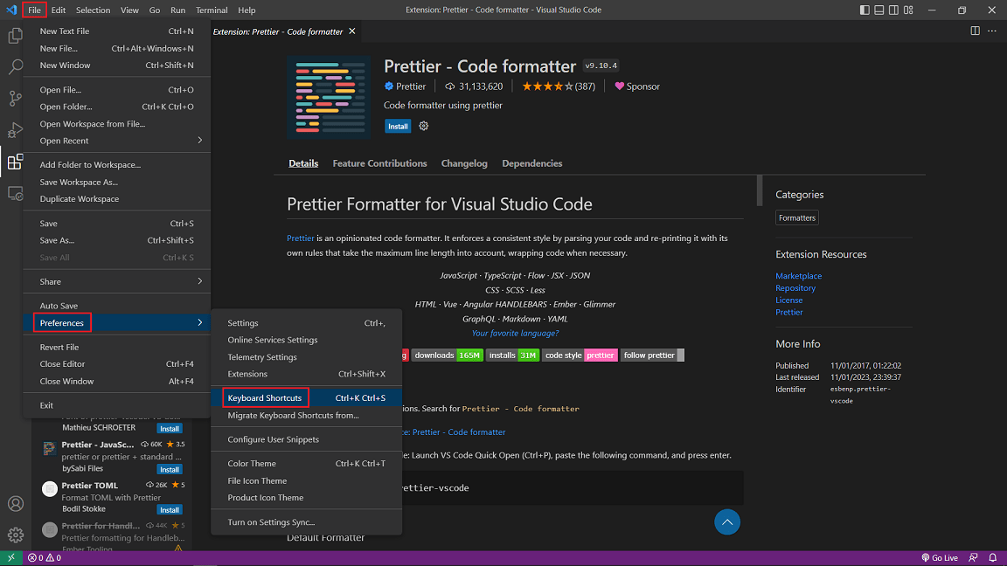Open the Remote Explorer icon

16,192
